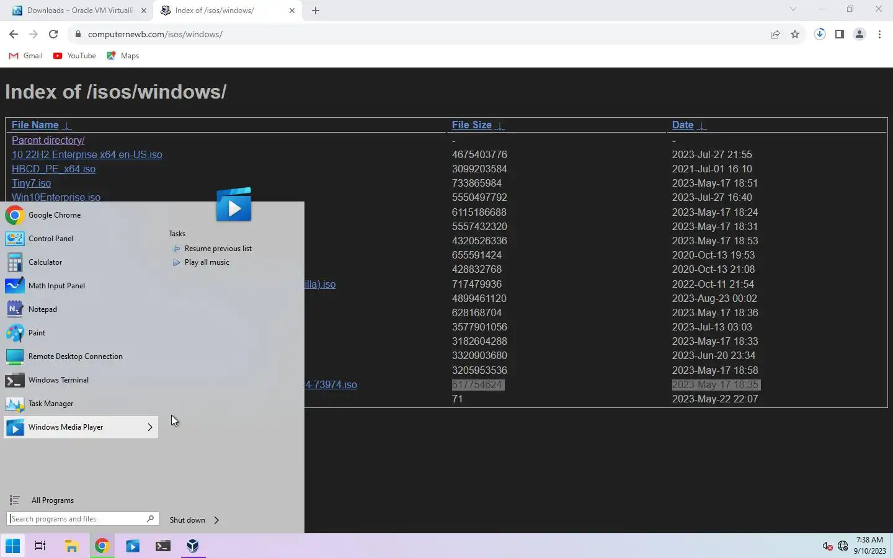This screenshot has width=893, height=558.
Task: Launch Windows Terminal from Start menu
Action: click(81, 380)
